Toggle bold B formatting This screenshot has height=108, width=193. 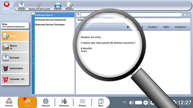128,27
